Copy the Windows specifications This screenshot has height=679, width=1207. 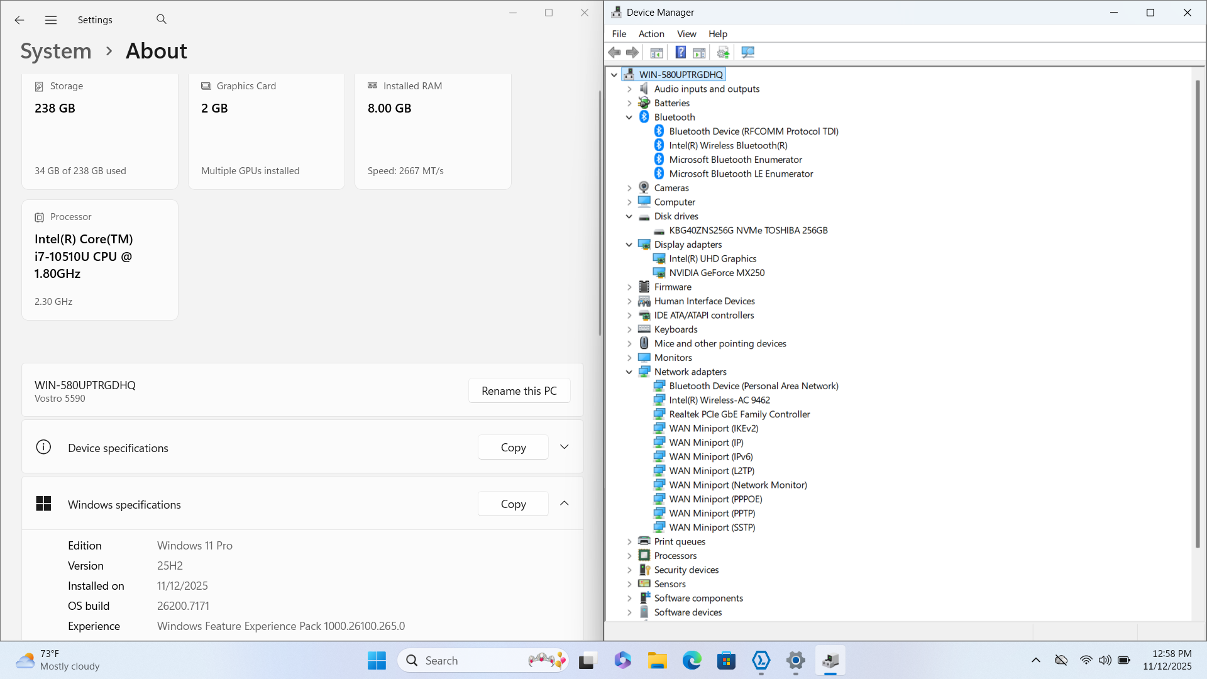(513, 504)
